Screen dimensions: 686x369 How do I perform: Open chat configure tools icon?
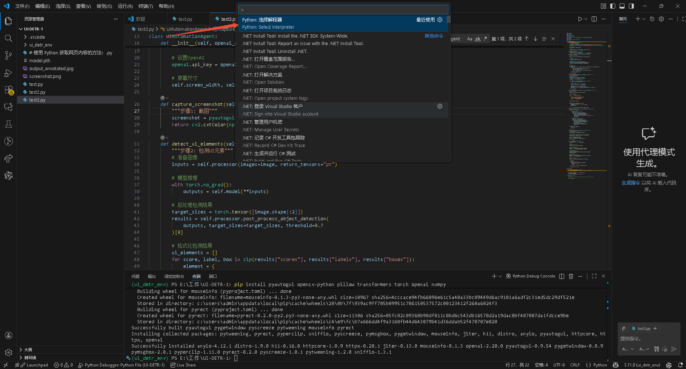pos(657,349)
